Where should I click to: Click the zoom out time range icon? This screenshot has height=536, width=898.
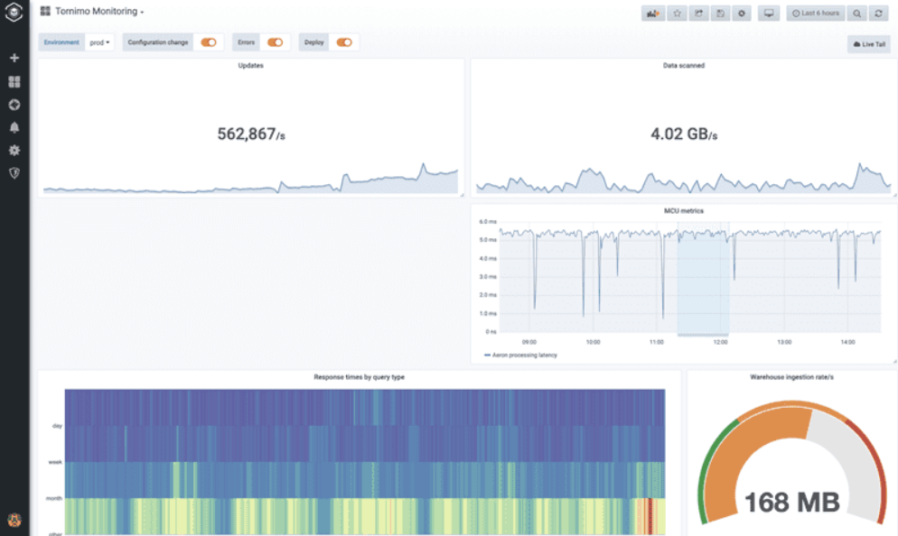856,14
